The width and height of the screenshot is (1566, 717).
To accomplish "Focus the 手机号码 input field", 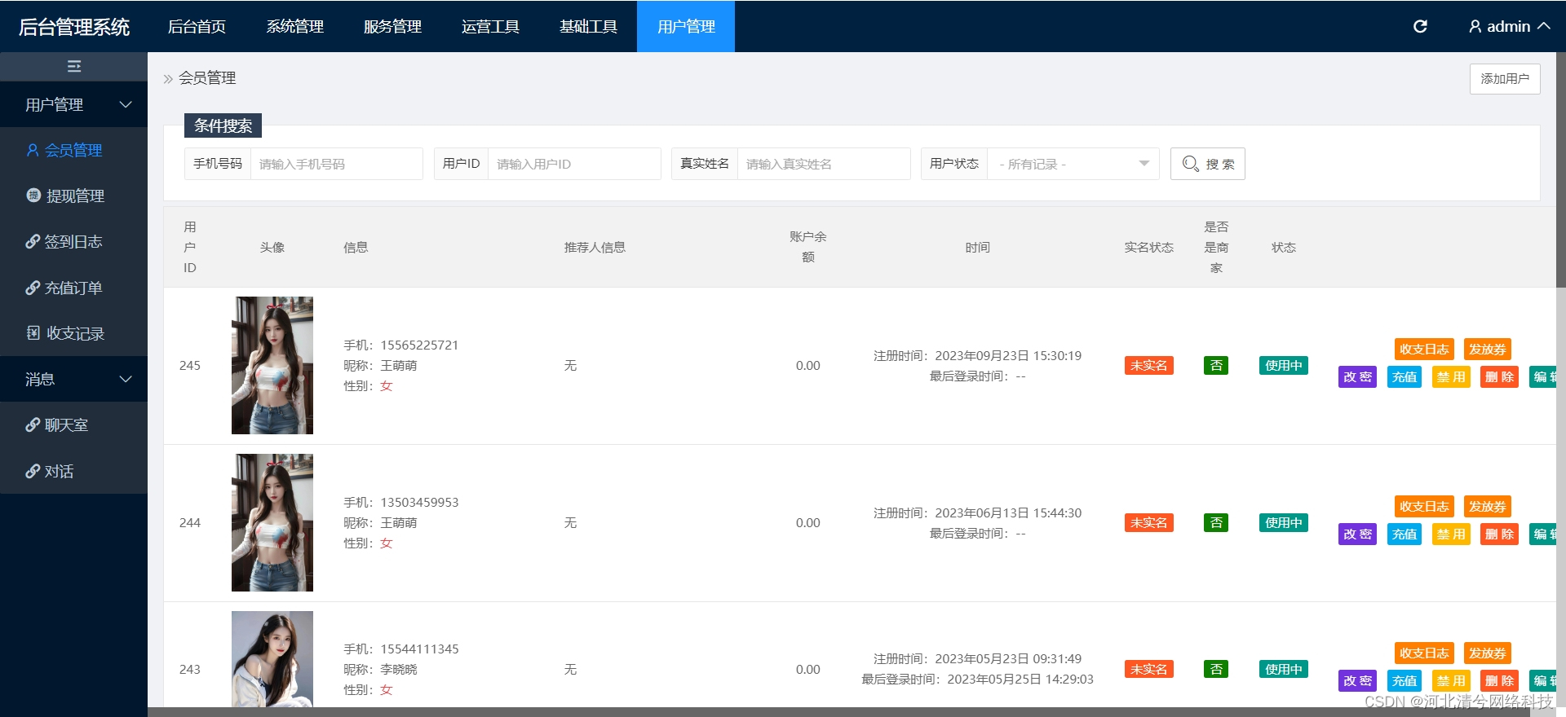I will pos(336,164).
